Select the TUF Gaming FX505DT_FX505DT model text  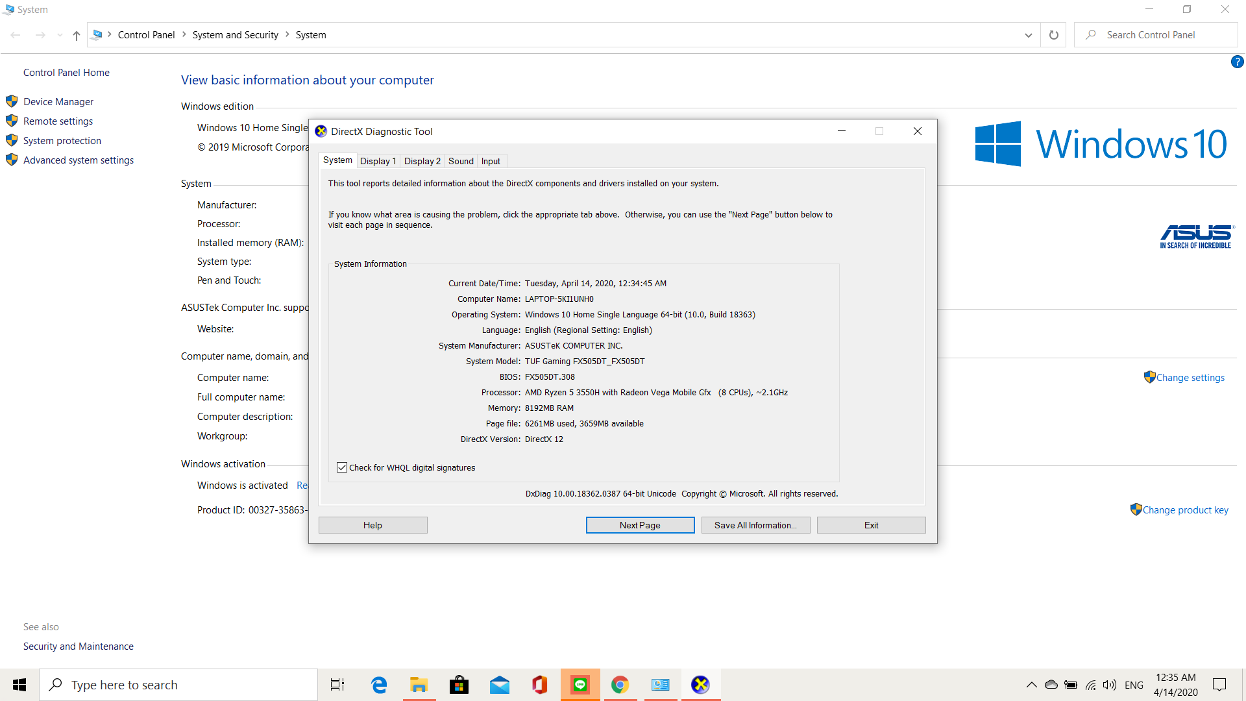pos(585,362)
